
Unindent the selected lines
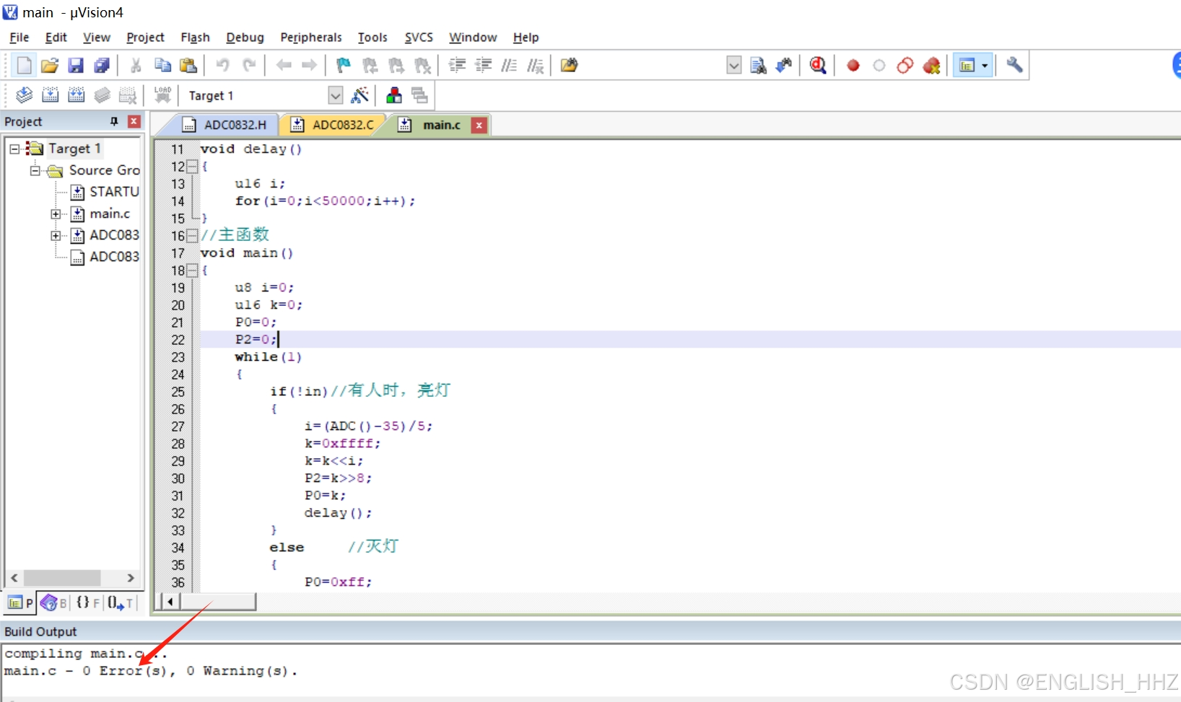pos(483,66)
